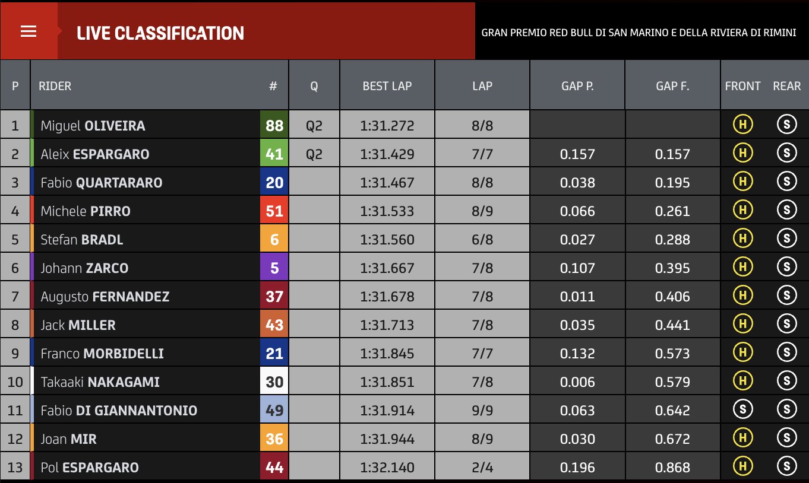Click Zarco's soft rear tyre icon

(x=786, y=267)
